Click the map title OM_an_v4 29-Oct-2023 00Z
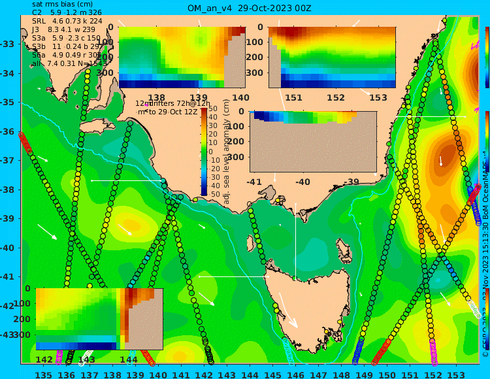This screenshot has height=379, width=490. 250,8
